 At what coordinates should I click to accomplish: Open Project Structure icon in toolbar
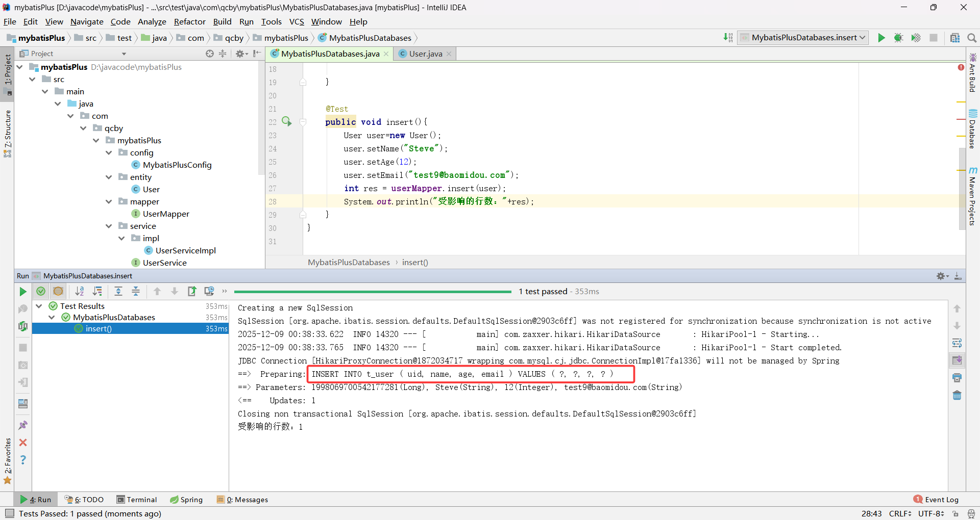pyautogui.click(x=955, y=38)
